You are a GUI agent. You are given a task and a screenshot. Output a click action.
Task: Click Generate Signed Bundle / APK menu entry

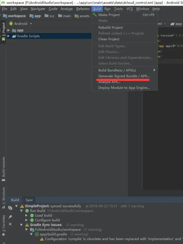click(124, 76)
